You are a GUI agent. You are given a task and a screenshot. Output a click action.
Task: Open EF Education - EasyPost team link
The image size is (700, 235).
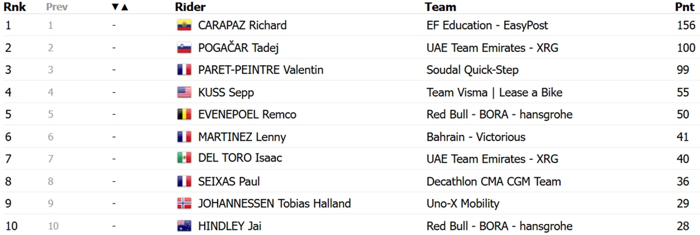[x=487, y=26]
